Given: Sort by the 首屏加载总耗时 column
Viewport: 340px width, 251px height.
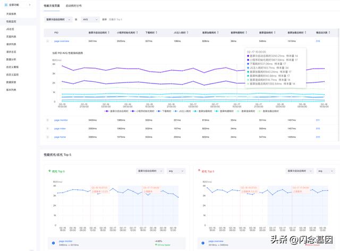Looking at the screenshot, I should tap(305, 32).
